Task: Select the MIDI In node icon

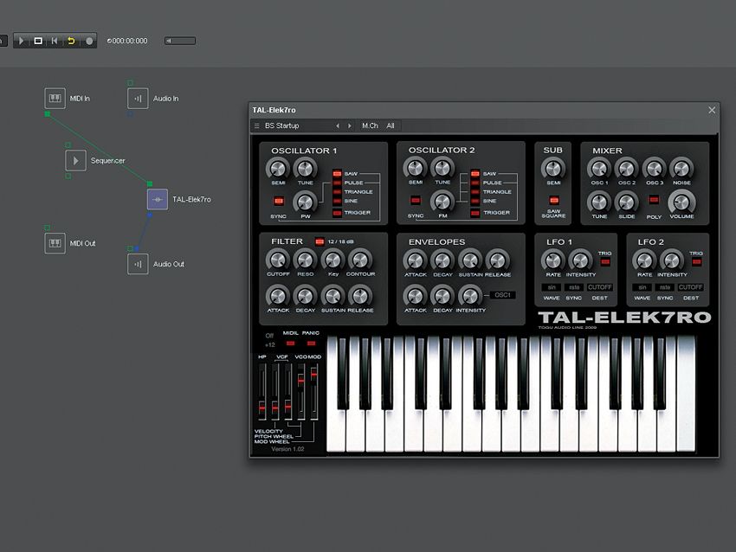Action: (55, 98)
